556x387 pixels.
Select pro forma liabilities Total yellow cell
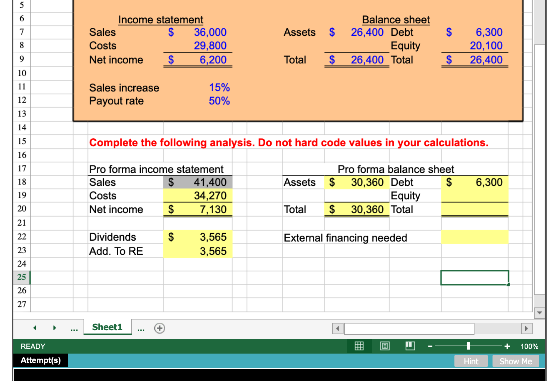click(x=474, y=209)
